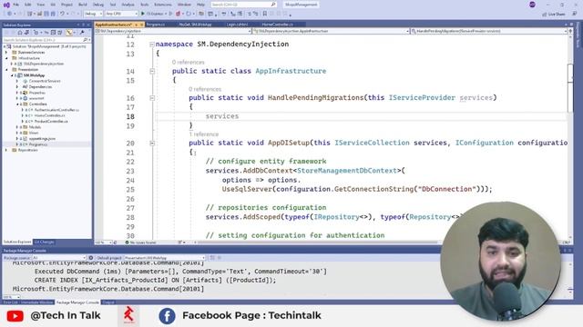Screen dimensions: 583x327
Task: Collapse the namespace block on line 12
Action: click(152, 45)
